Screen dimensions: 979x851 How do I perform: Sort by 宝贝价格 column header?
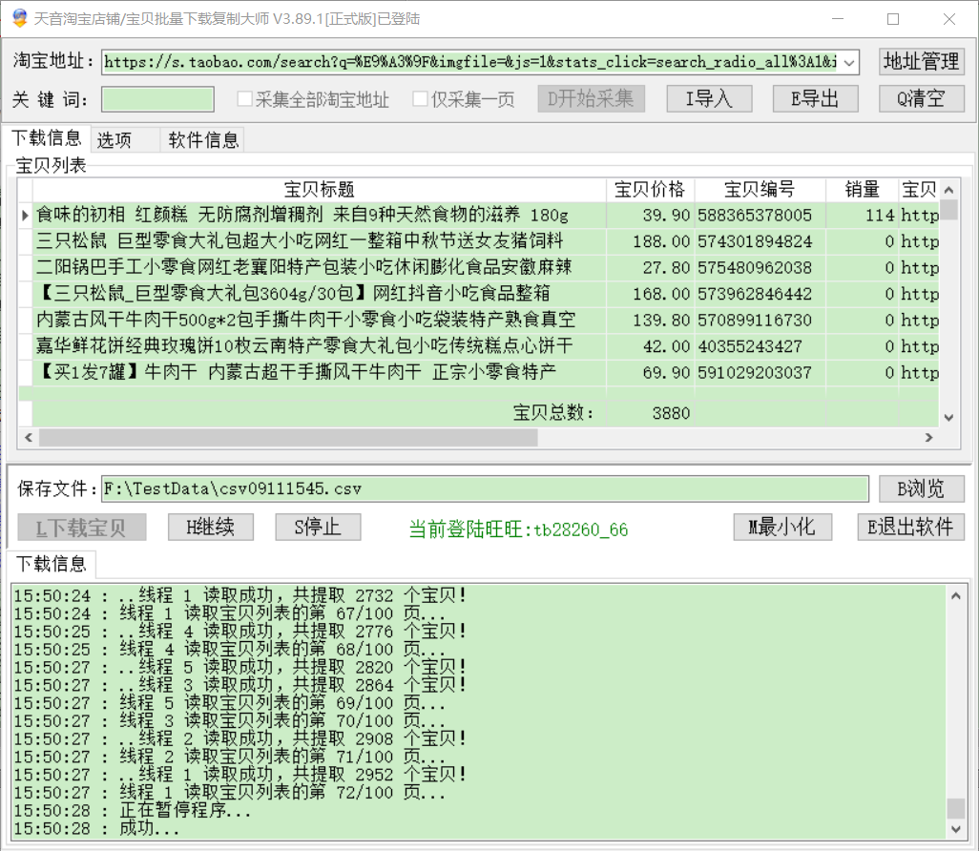650,190
